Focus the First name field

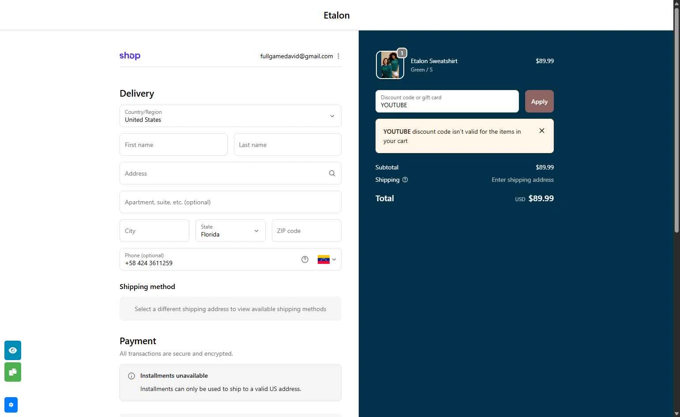173,145
